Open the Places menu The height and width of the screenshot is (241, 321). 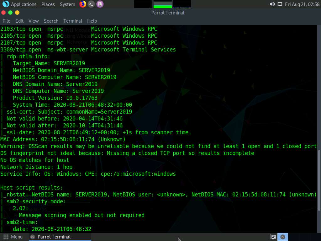pos(48,4)
